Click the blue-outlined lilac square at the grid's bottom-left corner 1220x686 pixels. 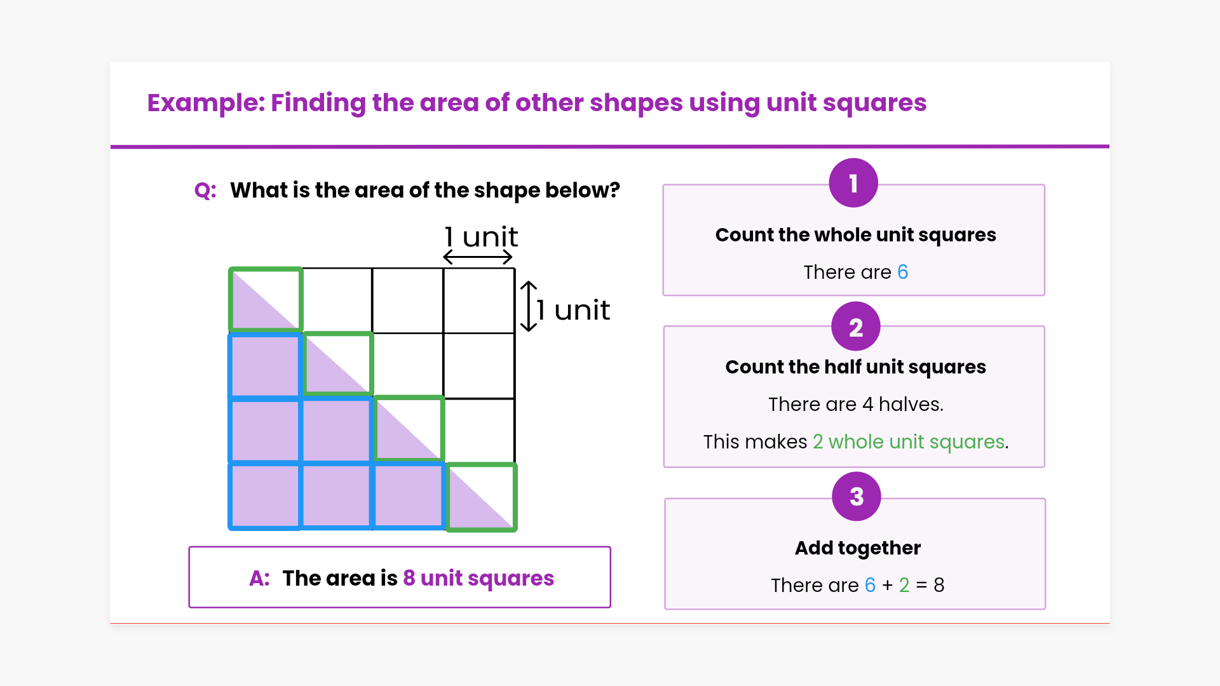(265, 497)
